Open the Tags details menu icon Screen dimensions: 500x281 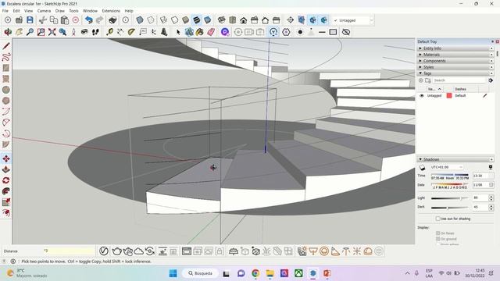pos(491,80)
